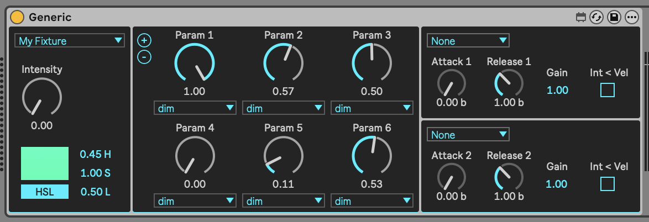Click the HSL color mode button
The image size is (649, 222).
click(x=45, y=192)
